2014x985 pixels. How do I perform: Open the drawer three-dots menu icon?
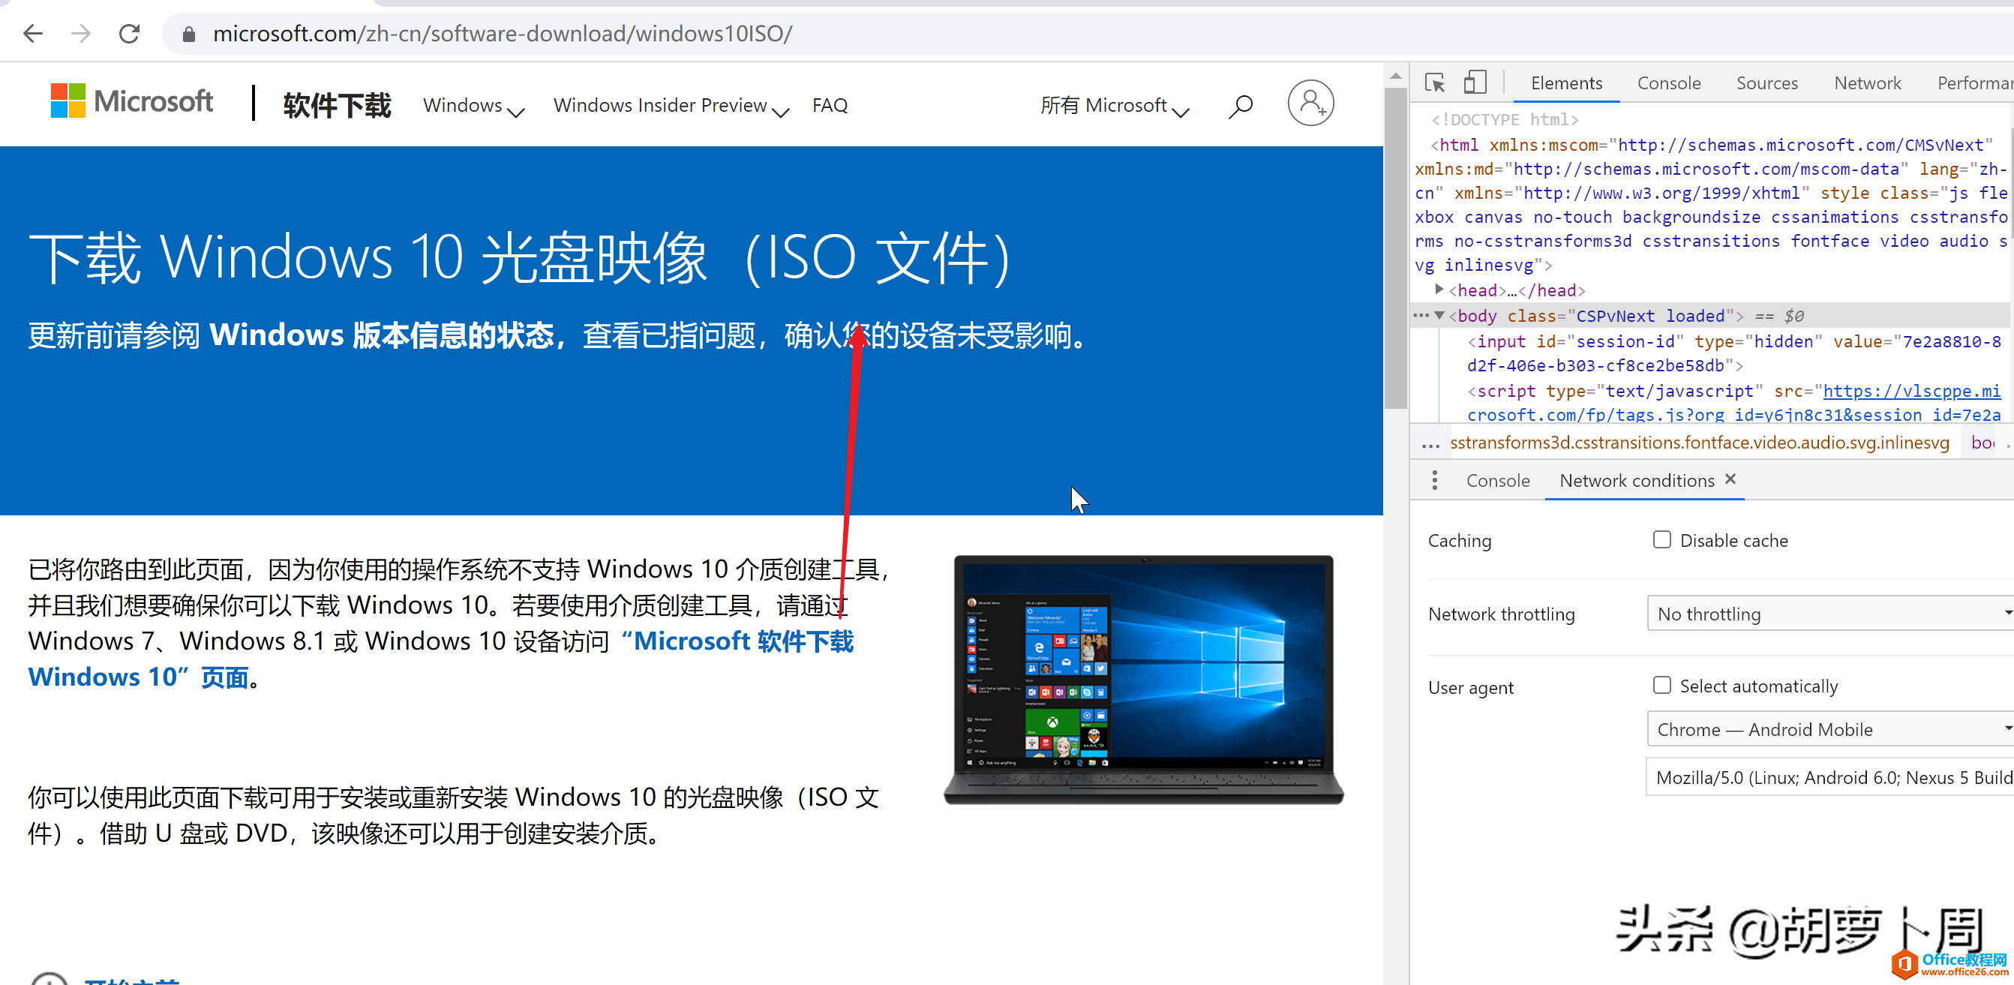coord(1434,481)
